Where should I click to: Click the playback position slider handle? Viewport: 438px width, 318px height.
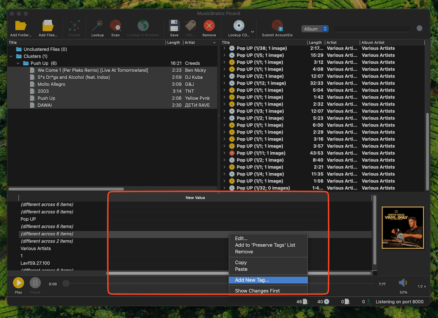tap(66, 284)
